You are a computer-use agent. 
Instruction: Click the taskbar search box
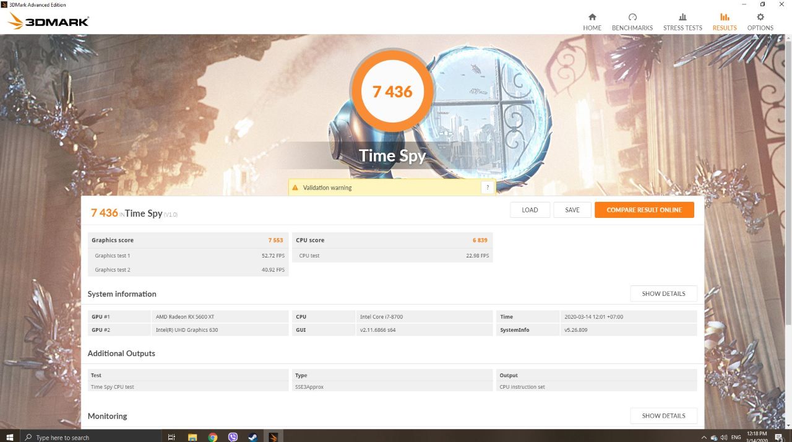tap(92, 437)
